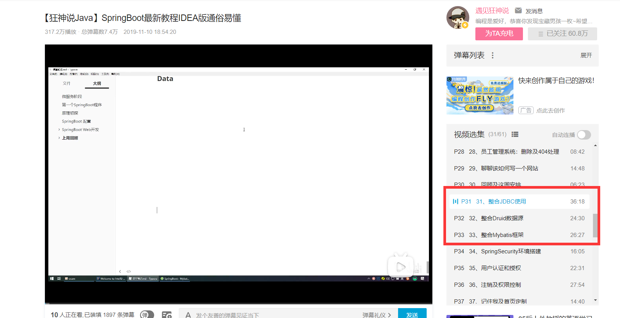Click the playlist scrollbar thumb
620x318 pixels.
(595, 226)
